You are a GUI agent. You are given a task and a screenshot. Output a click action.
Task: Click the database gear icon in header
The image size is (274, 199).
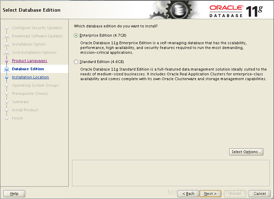click(179, 10)
